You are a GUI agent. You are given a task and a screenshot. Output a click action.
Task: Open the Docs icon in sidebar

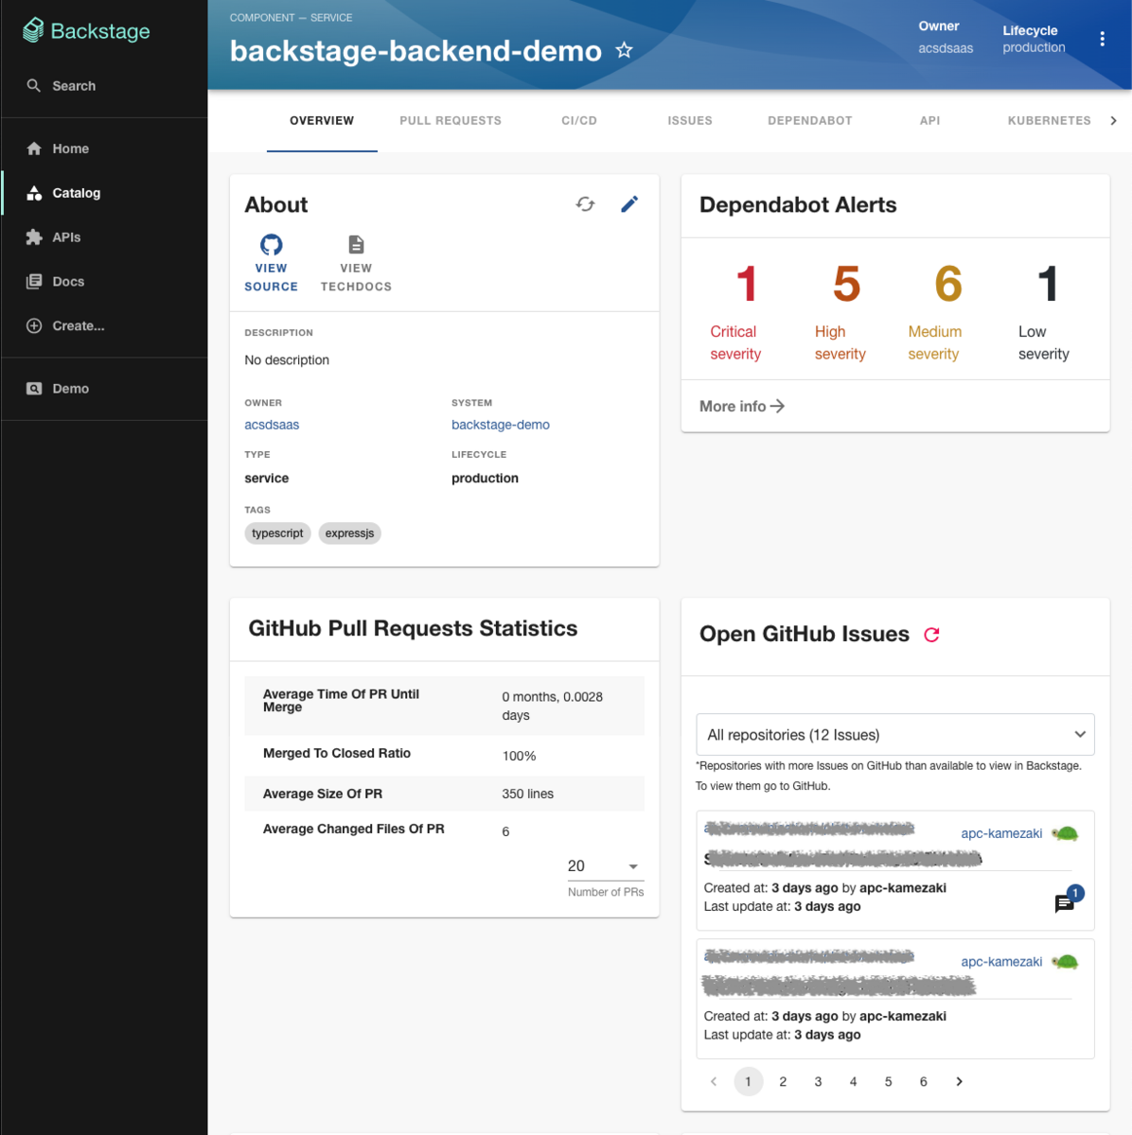[33, 281]
